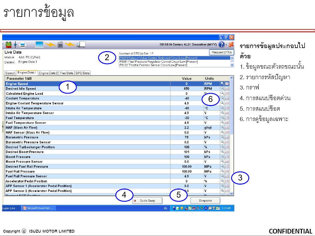
Task: Click Microsoft PowerPoint taskbar button
Action: [x=38, y=208]
